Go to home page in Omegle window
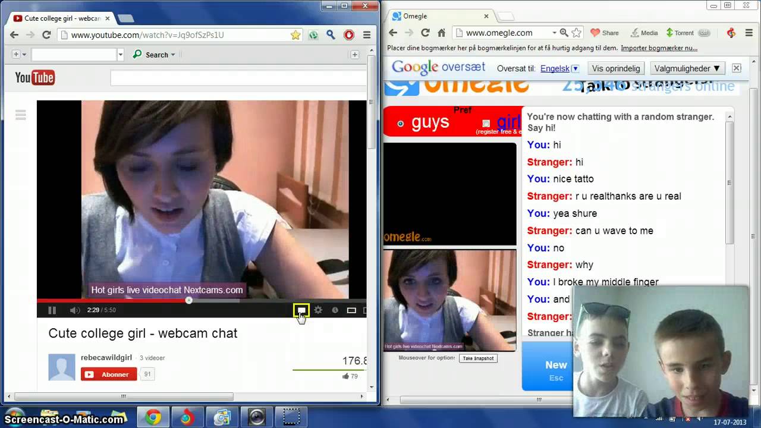The height and width of the screenshot is (428, 761). pos(441,33)
